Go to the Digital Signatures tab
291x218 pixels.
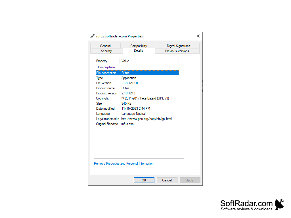(x=178, y=46)
